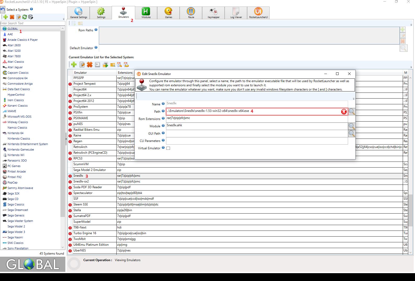Click info icon next to Rom Paths
The image size is (415, 281).
tap(96, 30)
